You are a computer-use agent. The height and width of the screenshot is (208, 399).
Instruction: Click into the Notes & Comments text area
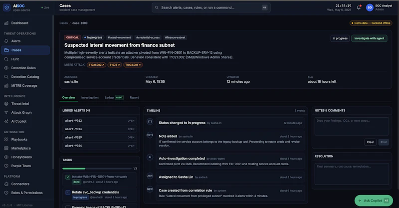tap(352, 126)
